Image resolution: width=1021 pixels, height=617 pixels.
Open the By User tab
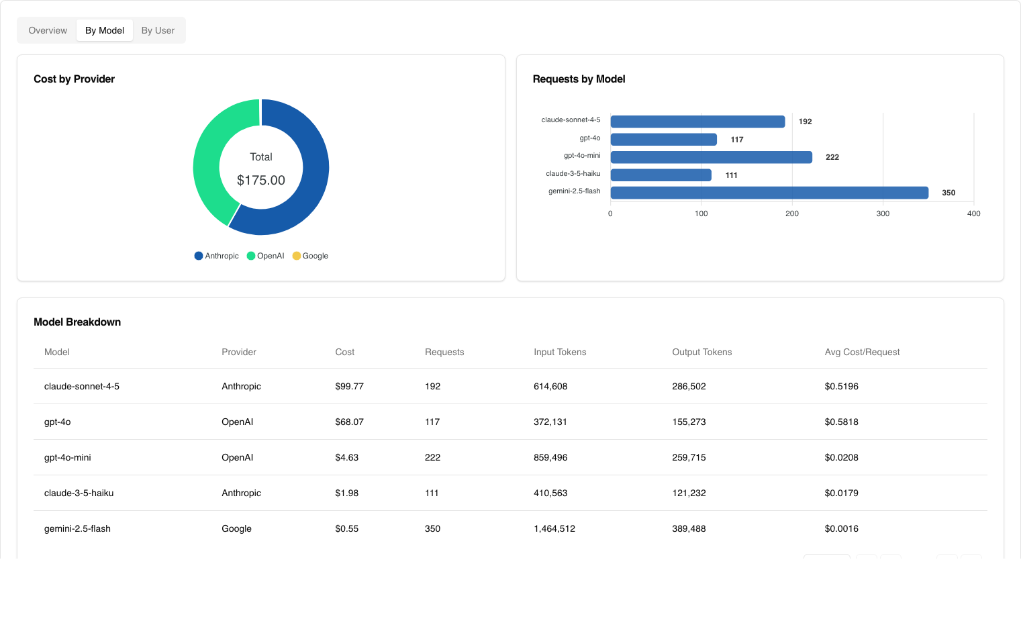click(x=158, y=30)
